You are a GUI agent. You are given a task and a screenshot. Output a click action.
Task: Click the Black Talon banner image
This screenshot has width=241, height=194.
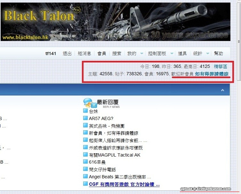click(x=115, y=22)
